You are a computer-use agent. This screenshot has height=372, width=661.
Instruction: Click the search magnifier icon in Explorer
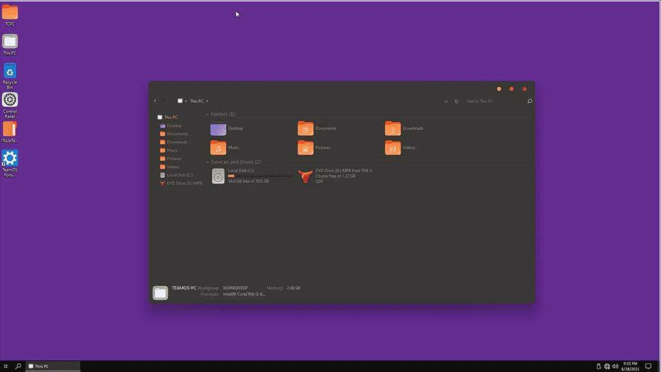[x=530, y=101]
